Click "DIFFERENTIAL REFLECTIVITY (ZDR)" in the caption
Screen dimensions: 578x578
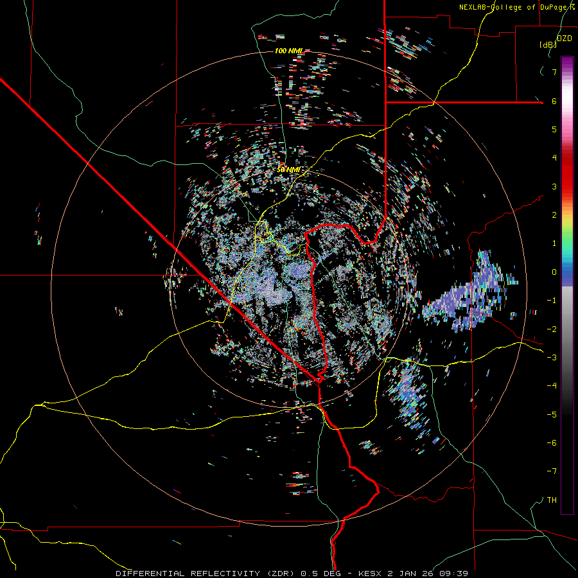click(x=205, y=574)
